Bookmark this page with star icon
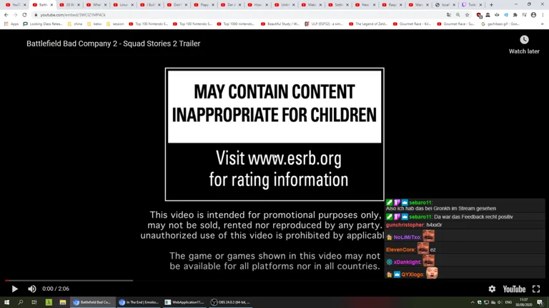 (468, 14)
